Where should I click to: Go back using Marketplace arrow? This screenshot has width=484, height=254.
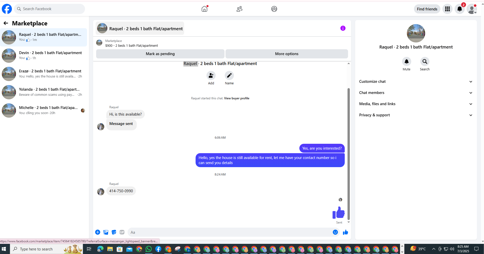[x=6, y=23]
